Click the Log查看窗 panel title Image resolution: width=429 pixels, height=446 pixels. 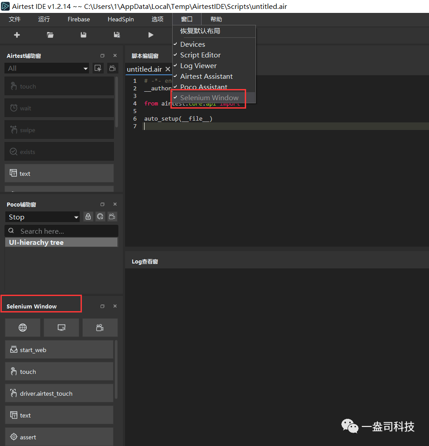(145, 262)
